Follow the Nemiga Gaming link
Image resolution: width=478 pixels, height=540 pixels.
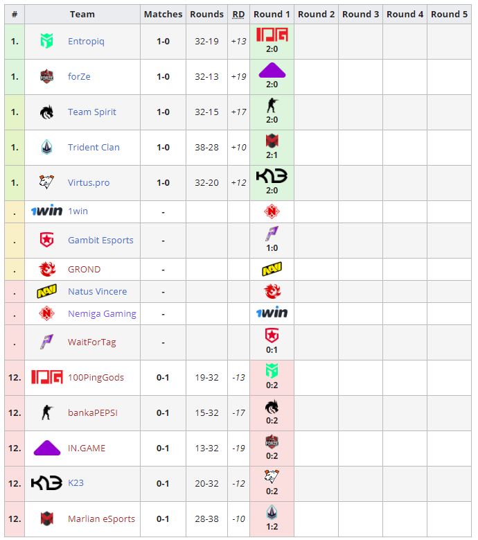[x=102, y=314]
